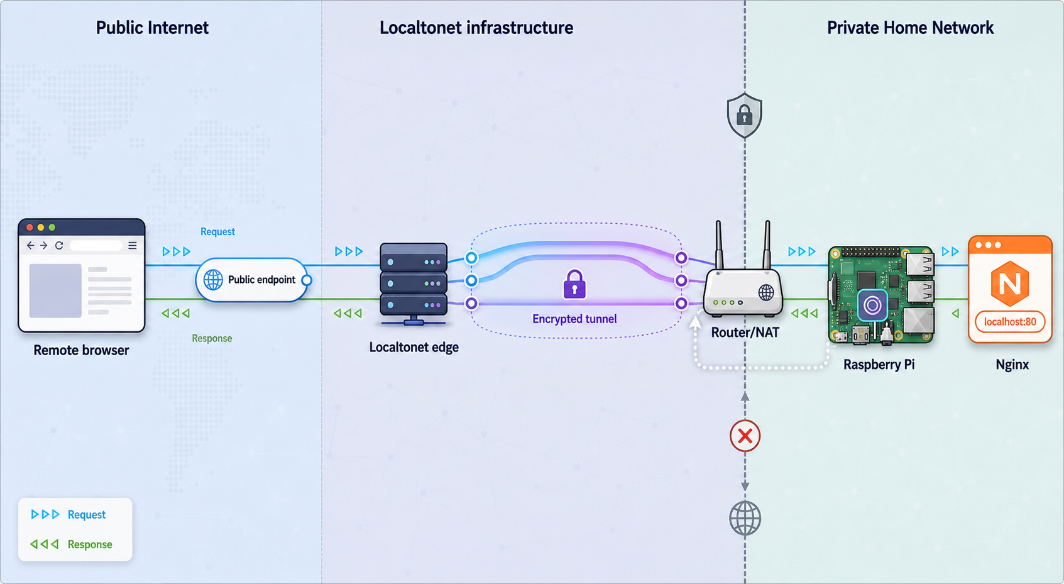Click the shield with lock icon
The height and width of the screenshot is (584, 1064).
(x=745, y=115)
